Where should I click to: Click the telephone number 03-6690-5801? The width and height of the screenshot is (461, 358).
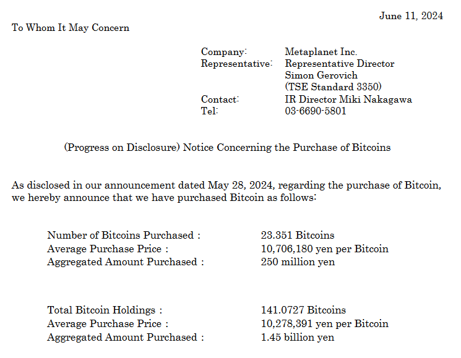(x=316, y=111)
